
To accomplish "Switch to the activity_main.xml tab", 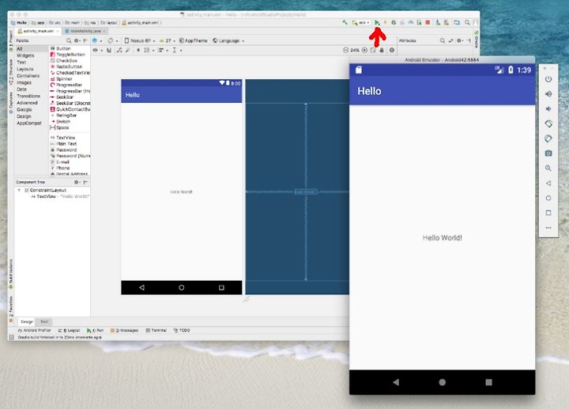I will 38,31.
